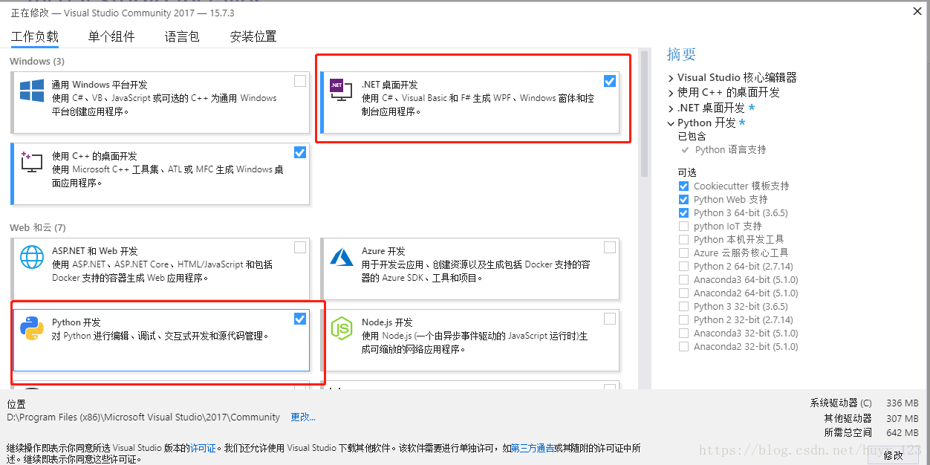Open the 许可证 license link
Image resolution: width=930 pixels, height=465 pixels.
click(203, 448)
